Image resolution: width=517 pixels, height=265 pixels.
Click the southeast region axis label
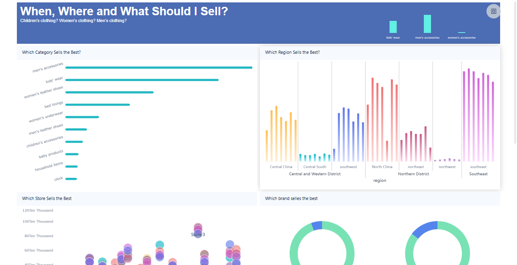[478, 167]
